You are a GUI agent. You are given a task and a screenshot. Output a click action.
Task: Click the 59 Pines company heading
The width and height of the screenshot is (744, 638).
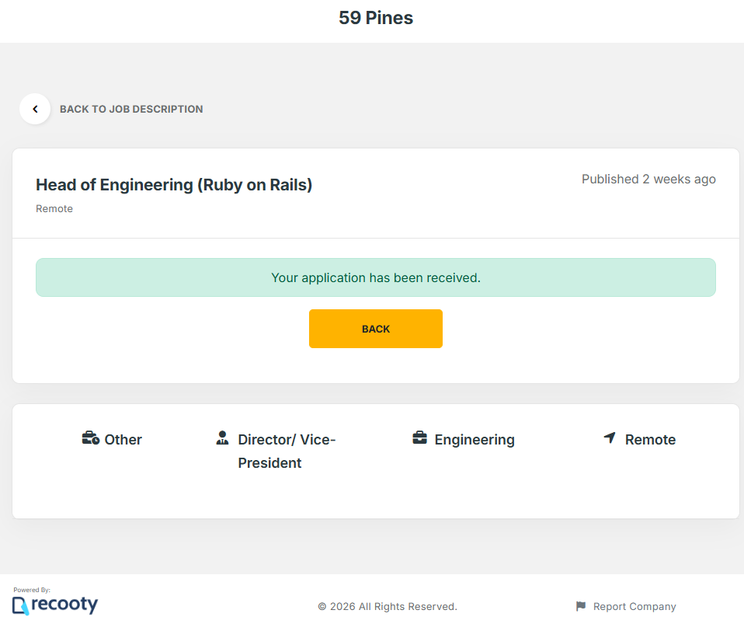click(376, 18)
